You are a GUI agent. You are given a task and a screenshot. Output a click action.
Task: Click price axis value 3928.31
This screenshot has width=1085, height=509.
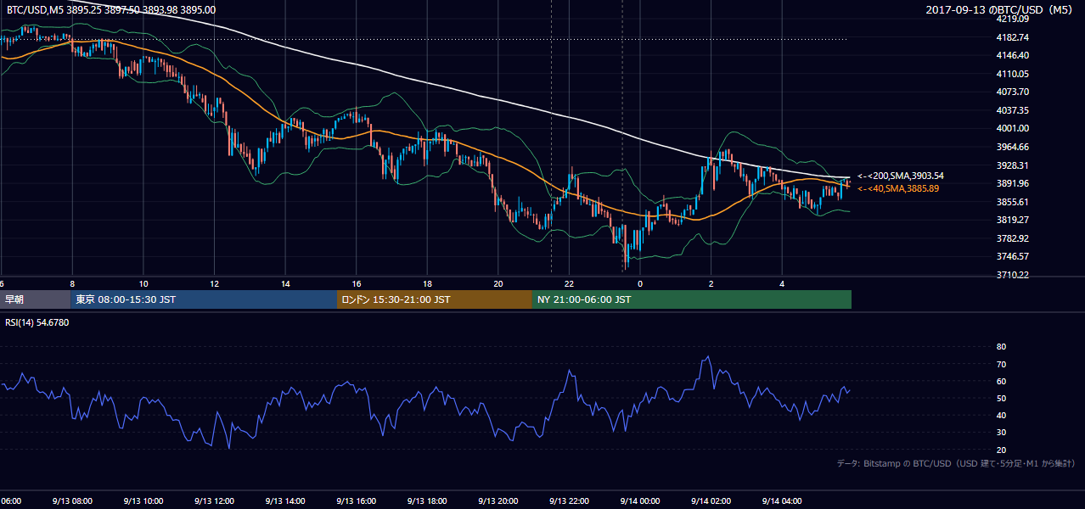coord(1013,165)
